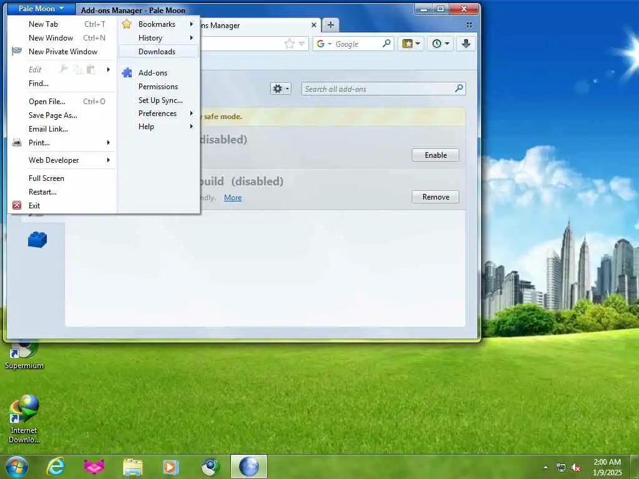This screenshot has height=479, width=639.
Task: Launch Windows Media Player from taskbar
Action: pos(171,467)
